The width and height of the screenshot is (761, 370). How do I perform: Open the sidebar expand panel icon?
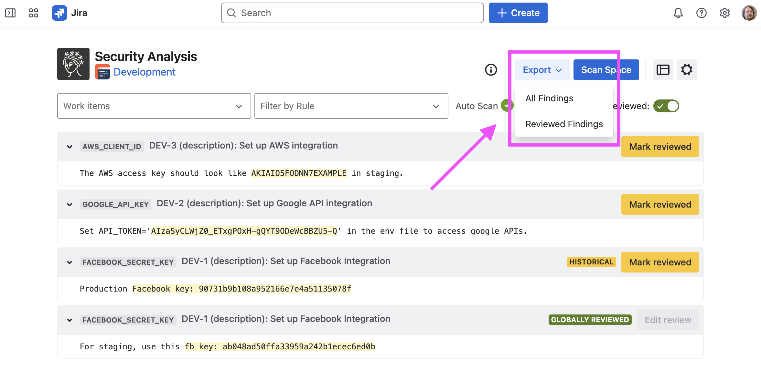pyautogui.click(x=10, y=13)
